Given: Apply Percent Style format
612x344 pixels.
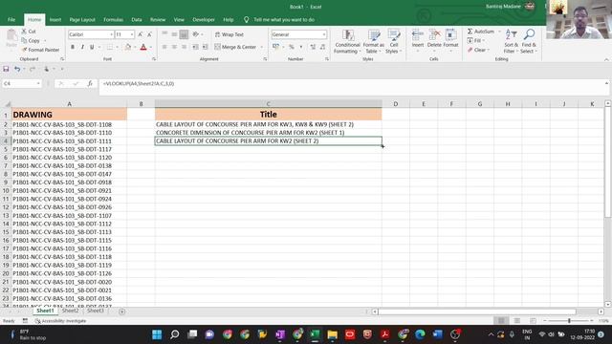Looking at the screenshot, I should [291, 47].
